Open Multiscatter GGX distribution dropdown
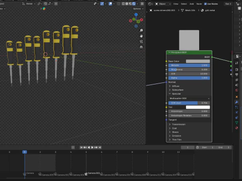This screenshot has width=242, height=181. (x=189, y=99)
